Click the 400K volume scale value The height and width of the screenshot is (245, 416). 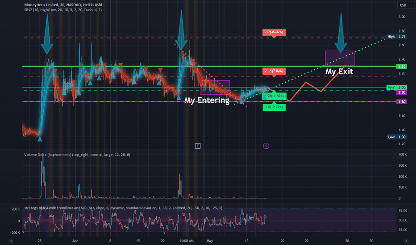point(403,155)
